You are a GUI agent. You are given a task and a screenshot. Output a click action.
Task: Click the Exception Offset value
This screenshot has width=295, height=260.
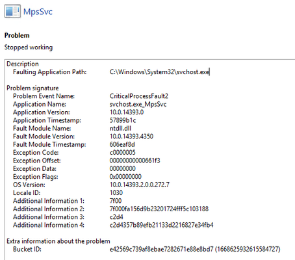[x=135, y=161]
